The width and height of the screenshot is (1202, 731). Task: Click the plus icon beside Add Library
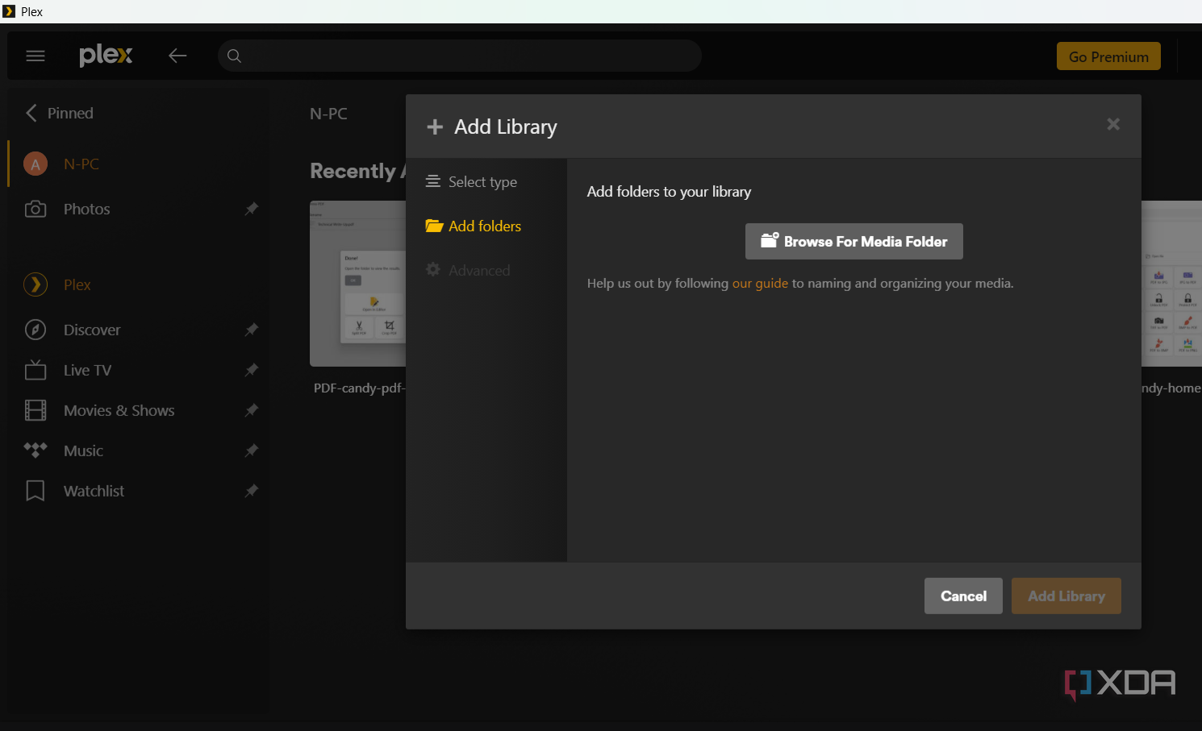tap(435, 127)
